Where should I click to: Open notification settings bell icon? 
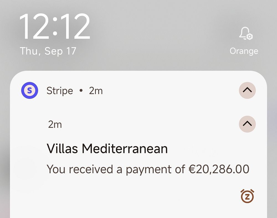pyautogui.click(x=246, y=33)
